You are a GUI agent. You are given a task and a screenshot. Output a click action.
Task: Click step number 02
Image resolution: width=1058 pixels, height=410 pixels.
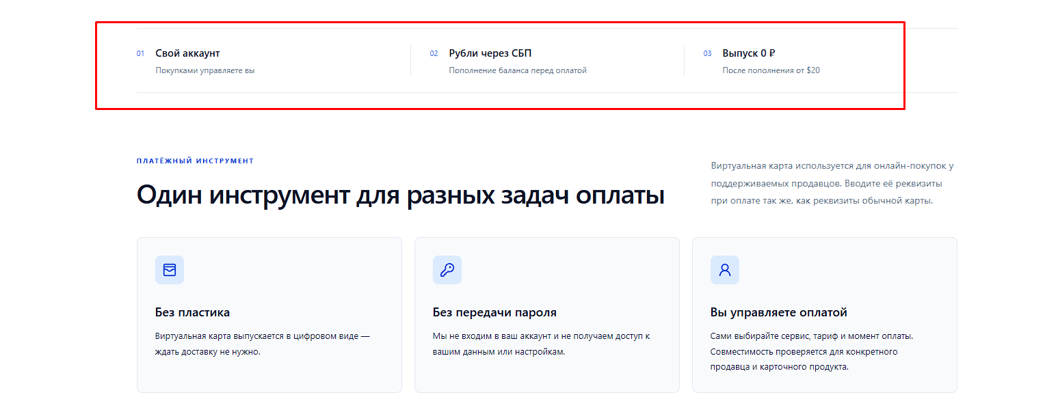click(434, 53)
